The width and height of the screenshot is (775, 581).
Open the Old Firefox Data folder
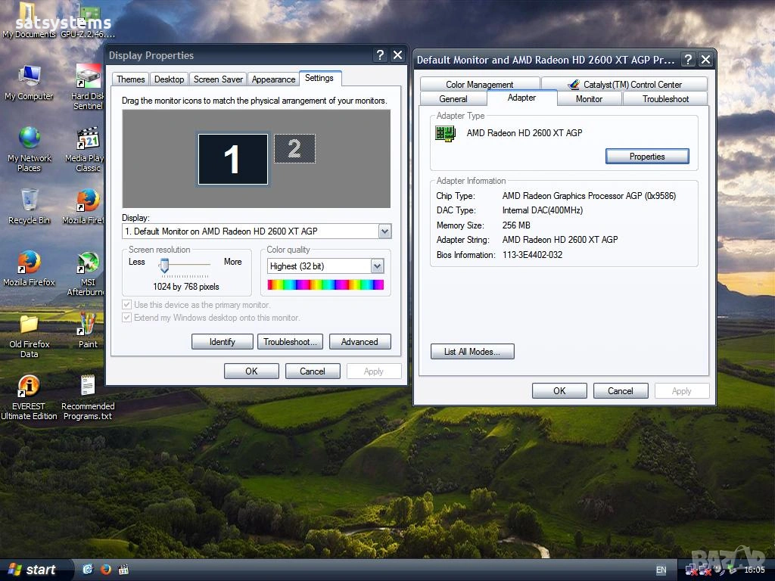pos(29,325)
